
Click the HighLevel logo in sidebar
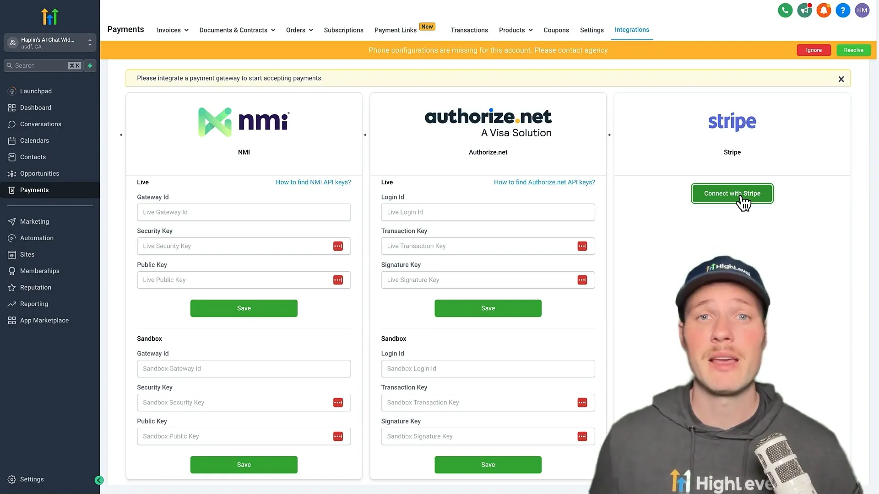(x=50, y=16)
